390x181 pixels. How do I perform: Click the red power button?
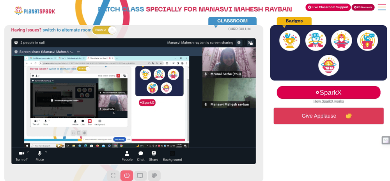click(x=127, y=176)
